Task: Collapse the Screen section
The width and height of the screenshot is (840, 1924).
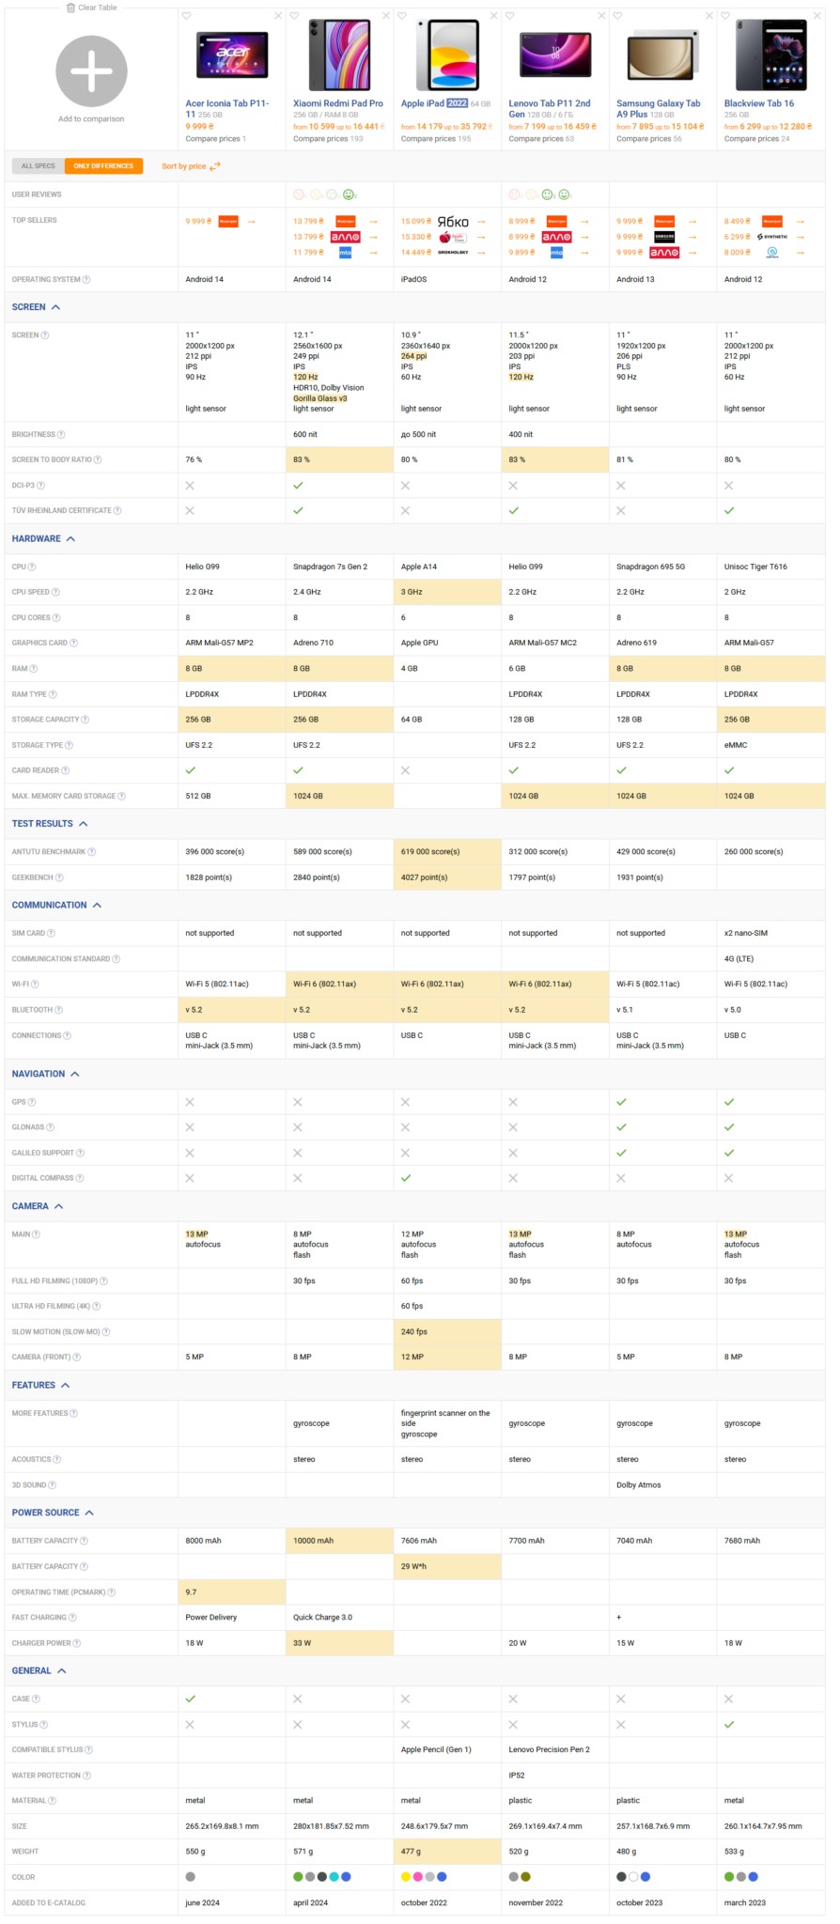Action: click(55, 307)
